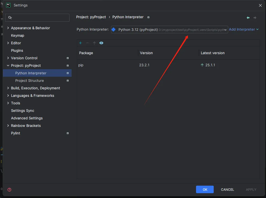Click the Project: pyProject breadcrumb
The width and height of the screenshot is (266, 198).
91,17
